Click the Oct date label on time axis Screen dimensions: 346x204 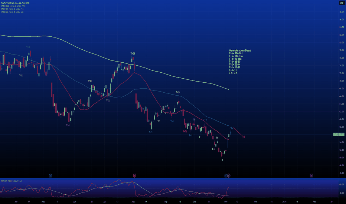pyautogui.click(x=194, y=202)
